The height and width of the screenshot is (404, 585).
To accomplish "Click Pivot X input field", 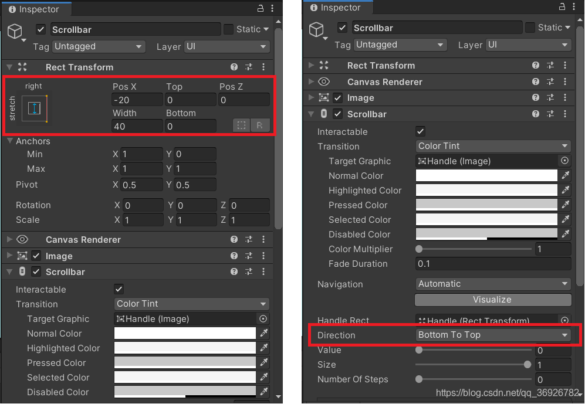I will pos(142,185).
